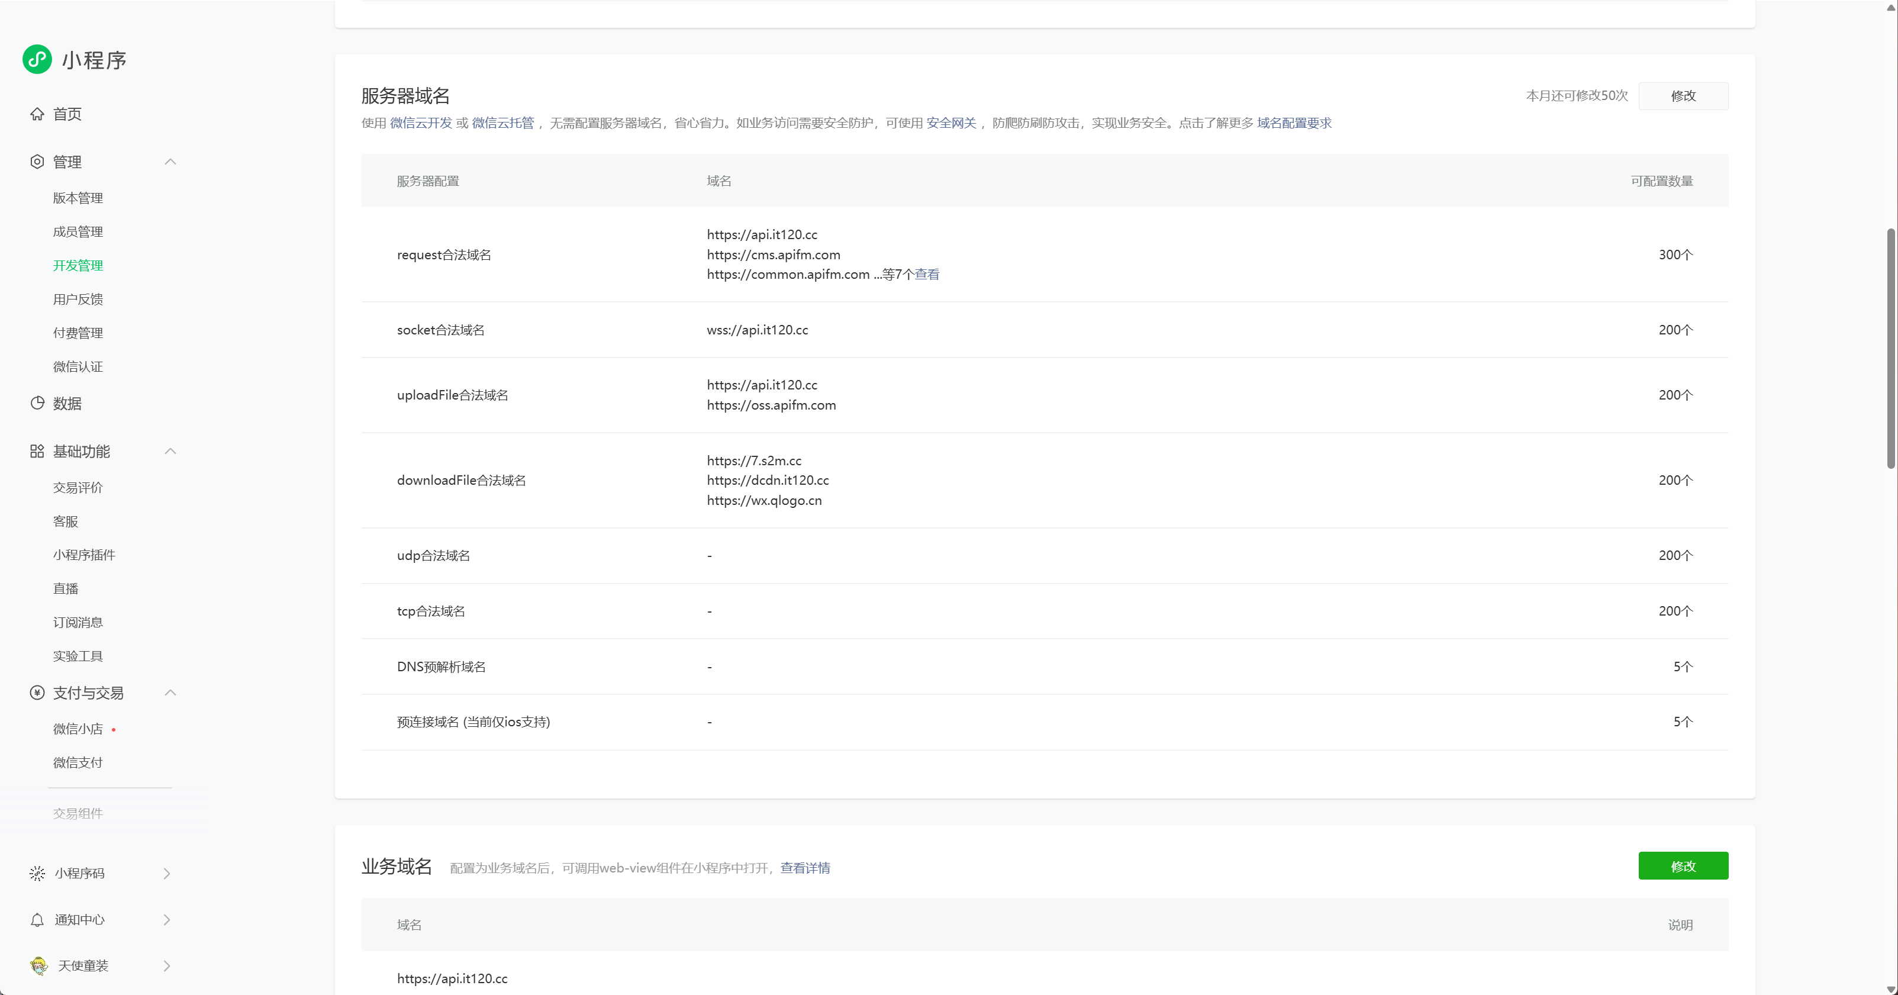This screenshot has height=995, width=1898.
Task: Open 数据 in the sidebar
Action: point(67,403)
